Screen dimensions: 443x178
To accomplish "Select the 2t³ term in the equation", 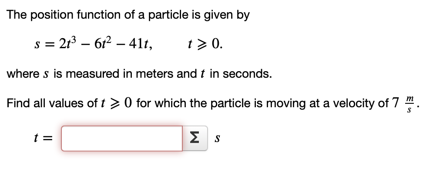I will [x=67, y=43].
